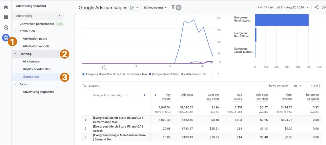This screenshot has width=326, height=145.
Task: Open the Reports bar-chart icon
Action: point(6,17)
